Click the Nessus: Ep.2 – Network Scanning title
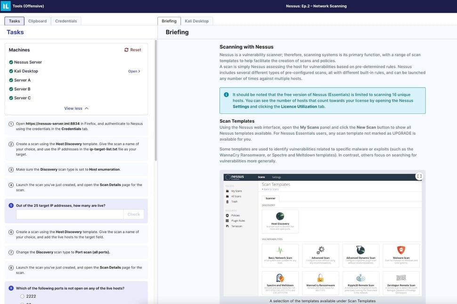The height and width of the screenshot is (304, 457). tap(316, 6)
